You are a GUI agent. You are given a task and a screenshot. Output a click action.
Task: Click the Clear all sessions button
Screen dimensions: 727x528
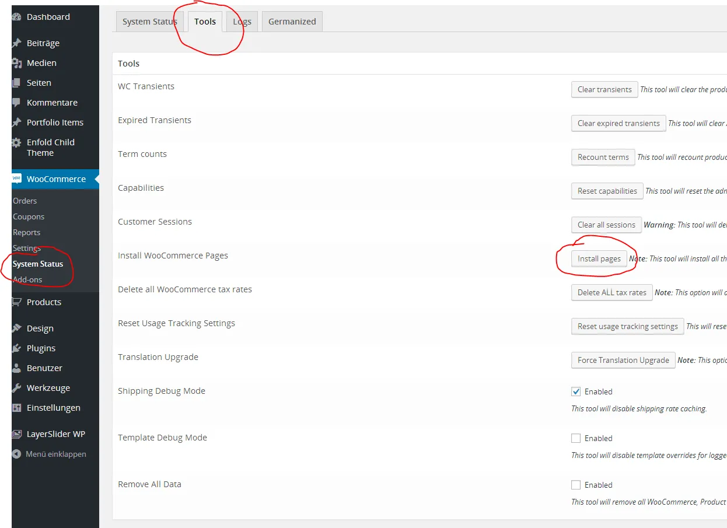(x=606, y=225)
